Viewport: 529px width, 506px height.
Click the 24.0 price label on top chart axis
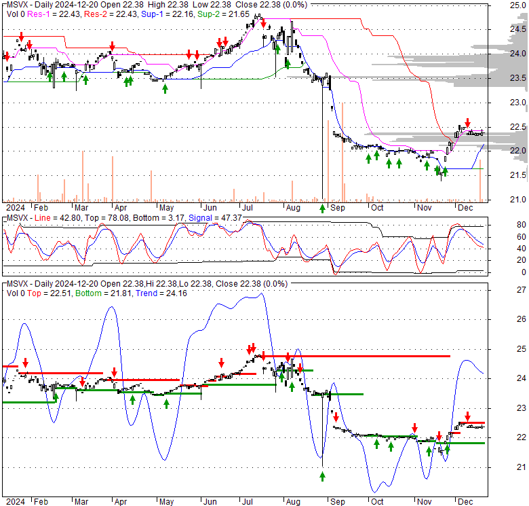click(518, 54)
